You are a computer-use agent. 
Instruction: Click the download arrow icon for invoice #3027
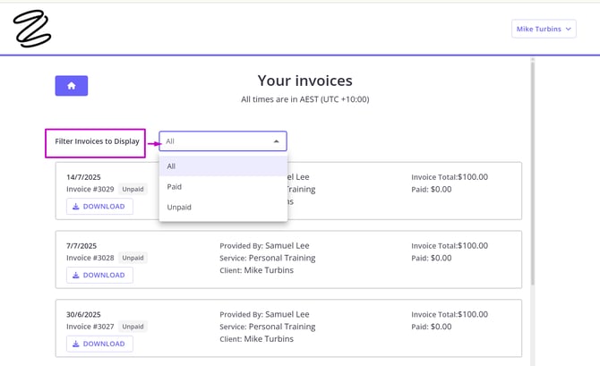[76, 344]
